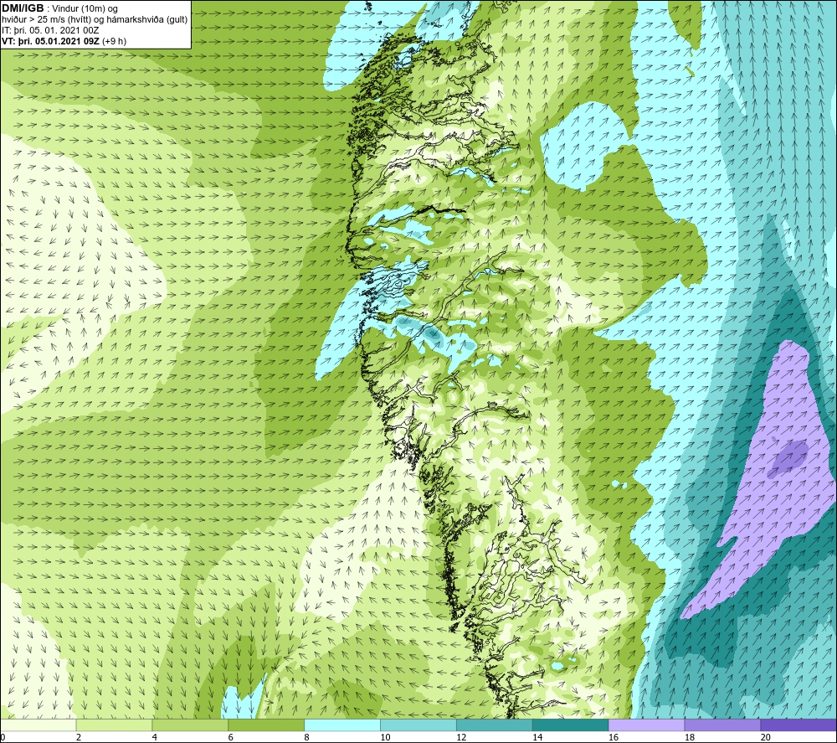Click the 'IT: þri. 05. 01. 2021 00Z' line
This screenshot has width=837, height=743.
(x=50, y=30)
